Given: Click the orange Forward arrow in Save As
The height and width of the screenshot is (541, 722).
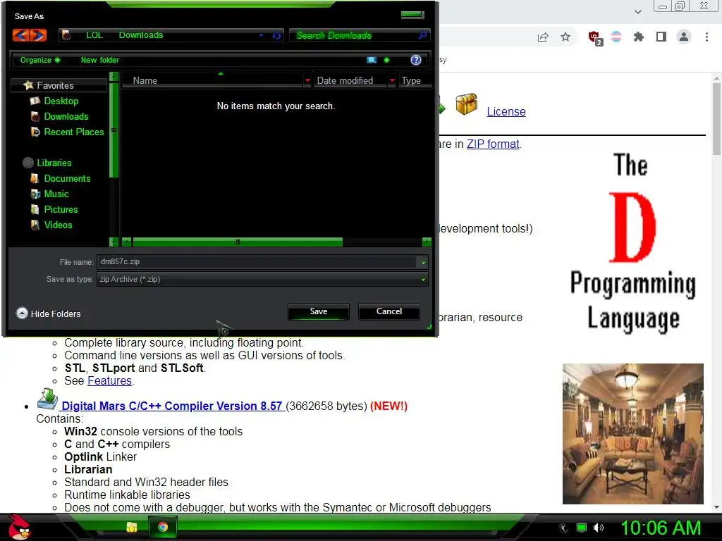Looking at the screenshot, I should click(x=39, y=35).
